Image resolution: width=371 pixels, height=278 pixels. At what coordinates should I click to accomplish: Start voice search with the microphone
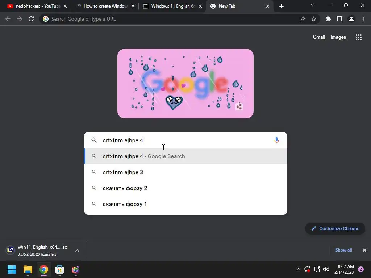pos(276,140)
